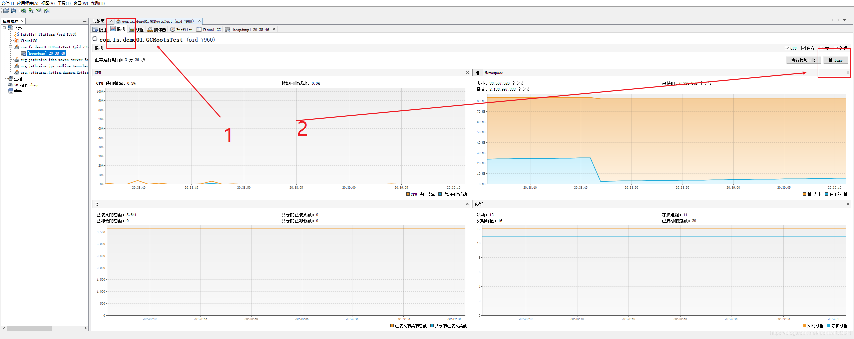Viewport: 854px width, 339px height.
Task: Switch to the 堆 heap tab
Action: coord(477,73)
